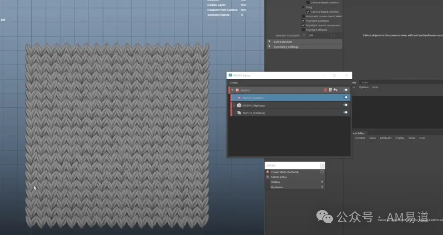Click the MASH1_Replicator node icon
443x235 pixels.
click(x=239, y=105)
